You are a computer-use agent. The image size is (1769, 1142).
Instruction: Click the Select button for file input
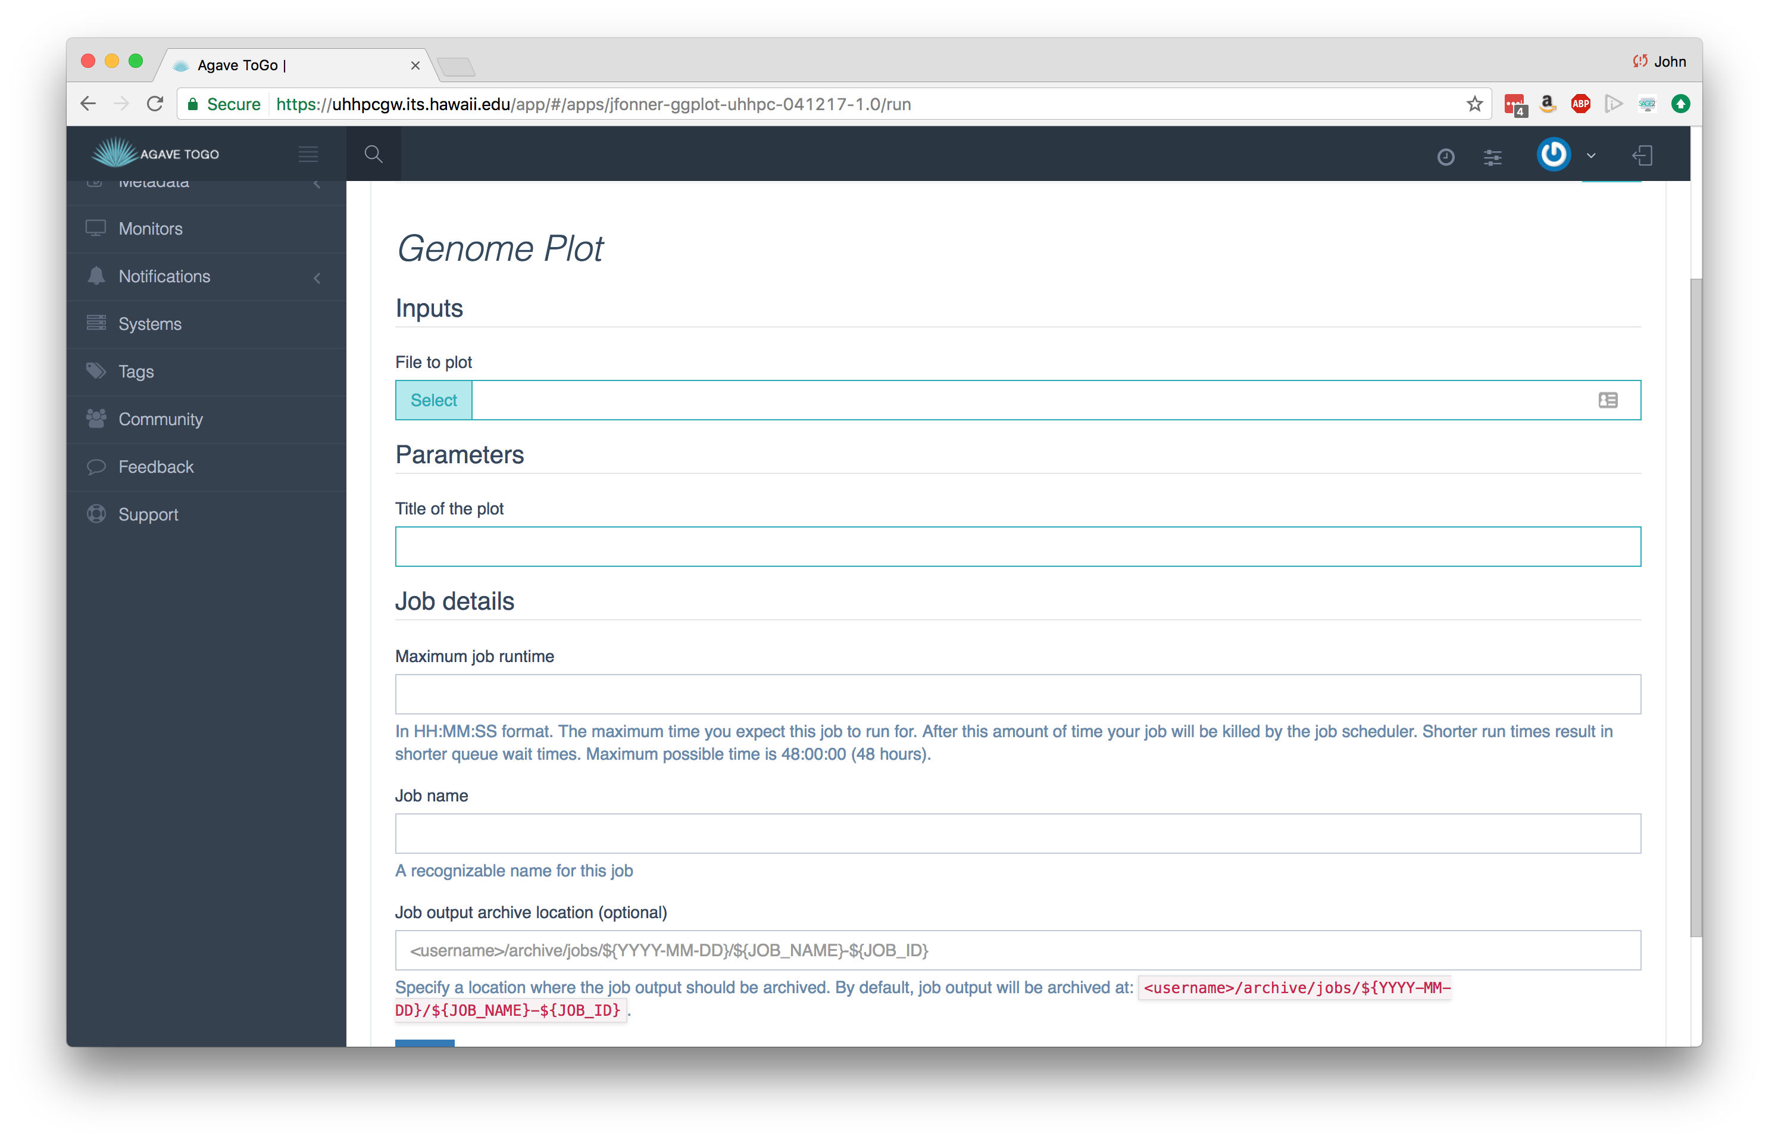coord(432,400)
